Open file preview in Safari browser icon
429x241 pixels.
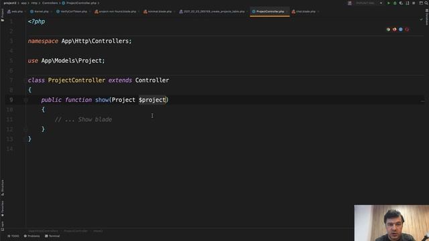pos(401,29)
